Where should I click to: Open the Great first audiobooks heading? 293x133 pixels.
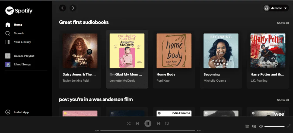84,22
